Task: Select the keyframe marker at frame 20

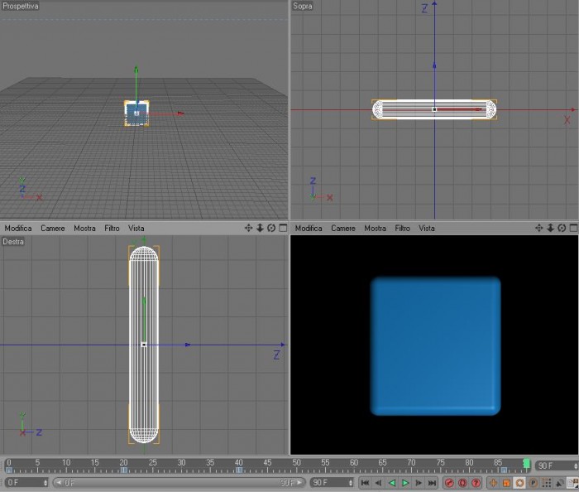Action: click(x=124, y=470)
